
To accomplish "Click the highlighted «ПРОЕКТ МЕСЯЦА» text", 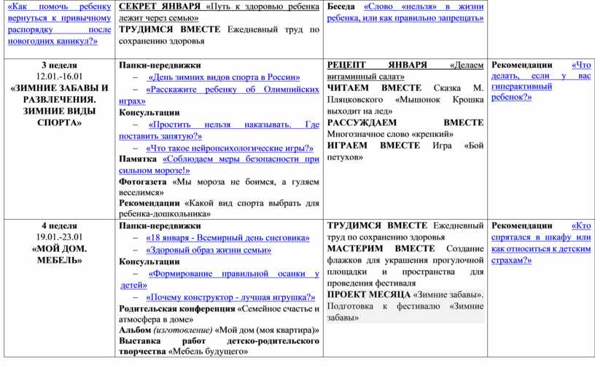I will (368, 295).
